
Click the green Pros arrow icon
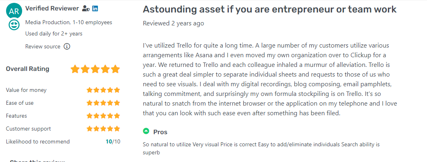pyautogui.click(x=146, y=131)
